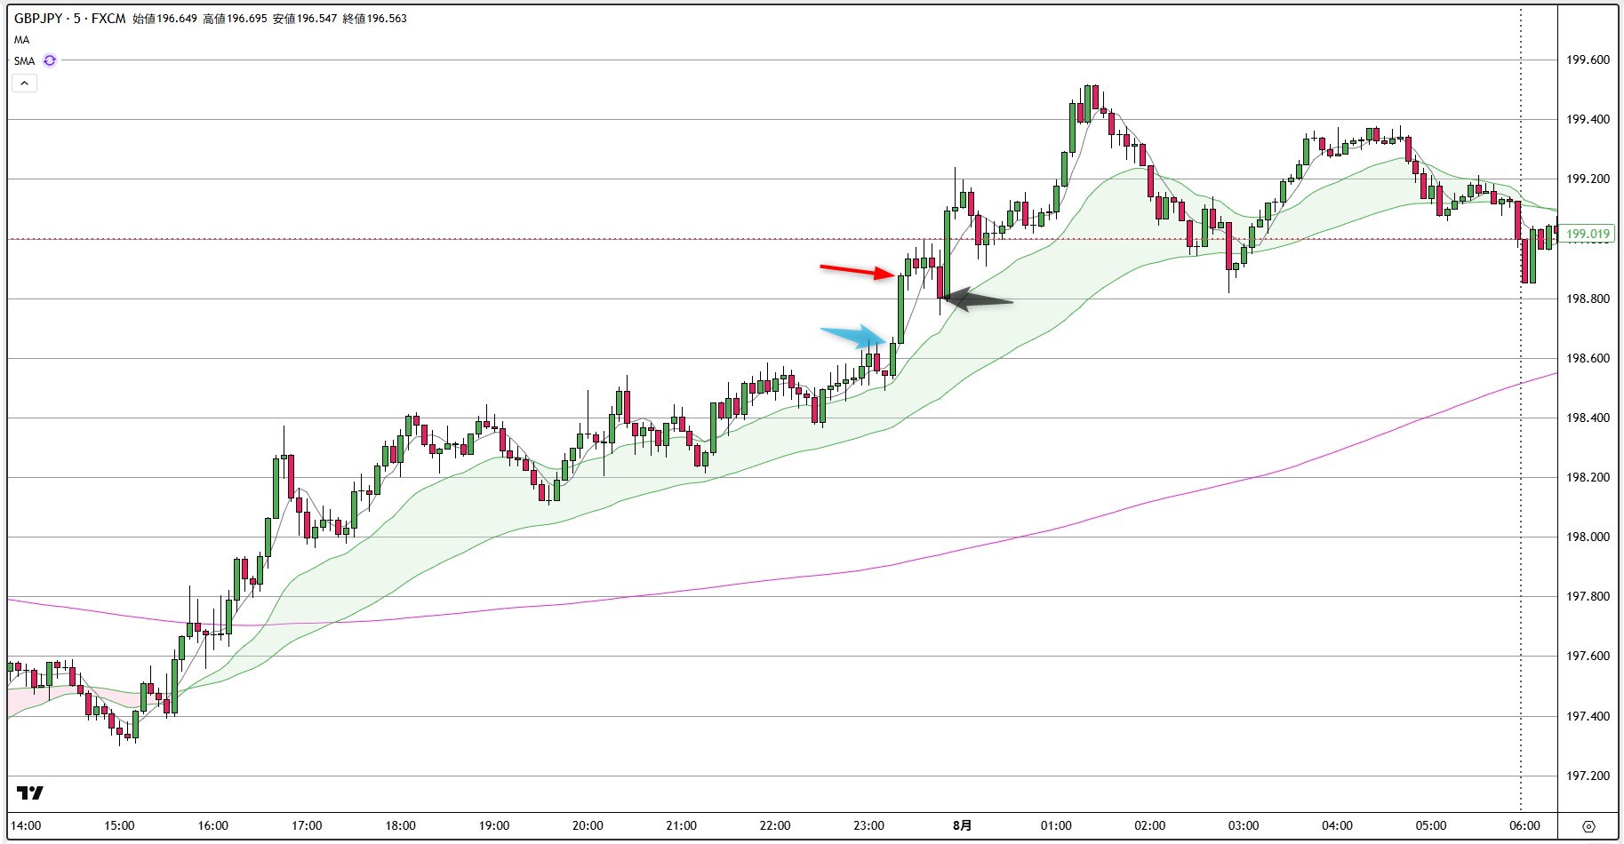Click the 始値 196.649 open value
Screen dimensions: 1624x844
point(164,18)
